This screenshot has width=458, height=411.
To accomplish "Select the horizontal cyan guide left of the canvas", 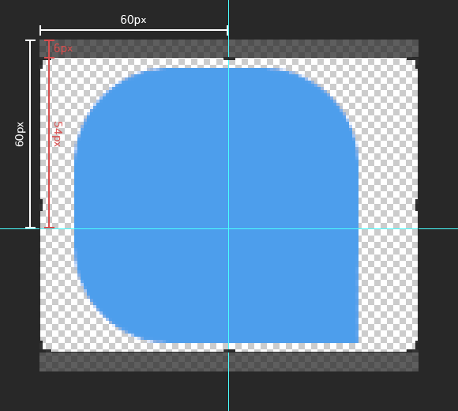I will [19, 228].
